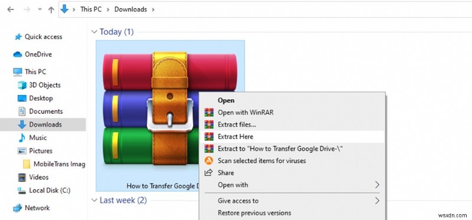This screenshot has height=220, width=472.
Task: Open Network in the navigation pane
Action: [37, 208]
